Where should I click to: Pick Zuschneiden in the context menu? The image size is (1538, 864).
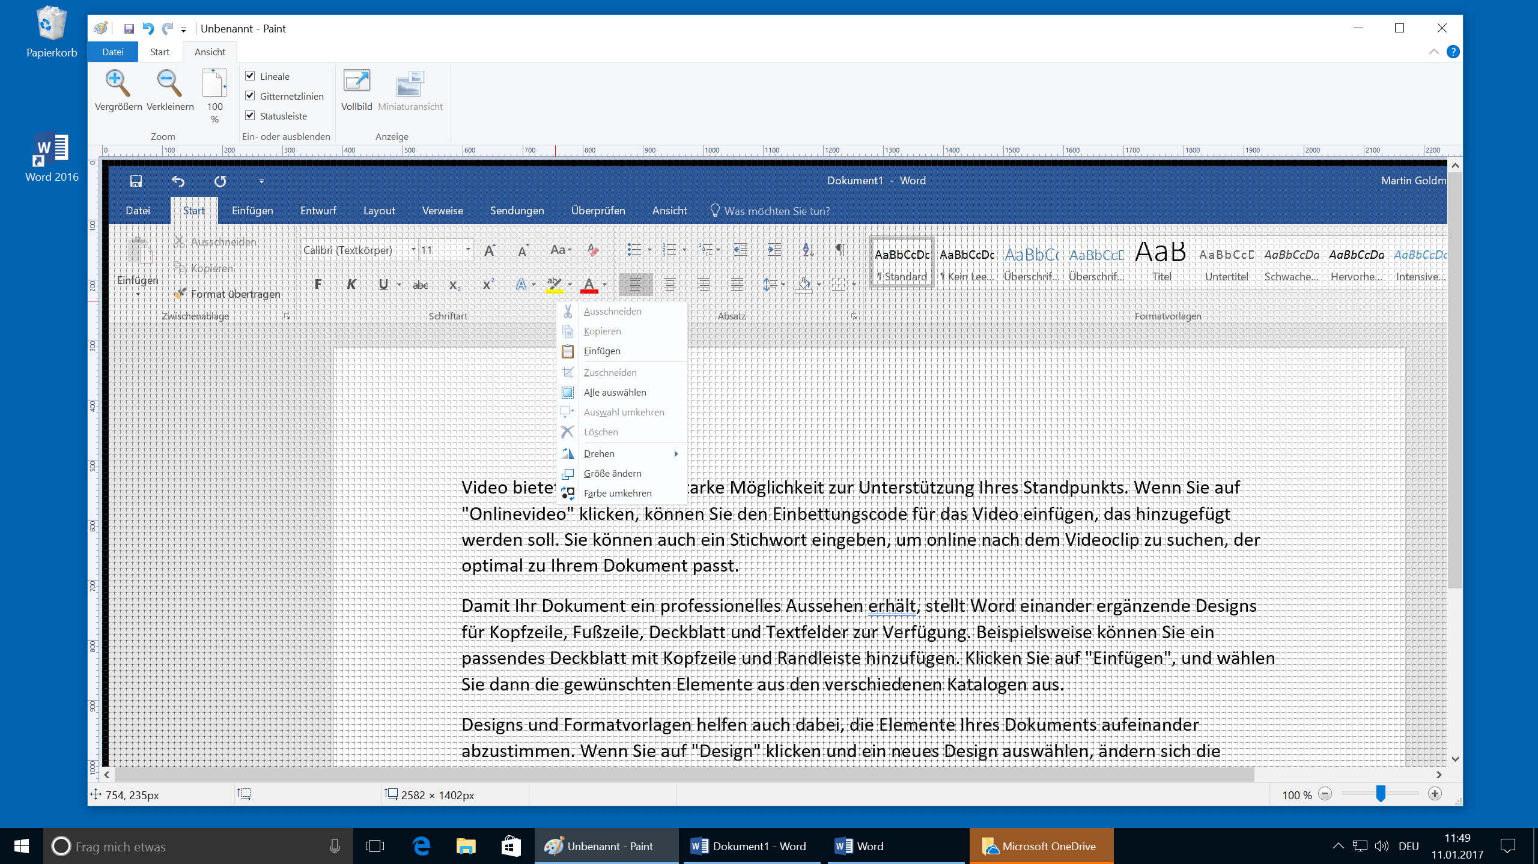click(x=622, y=372)
